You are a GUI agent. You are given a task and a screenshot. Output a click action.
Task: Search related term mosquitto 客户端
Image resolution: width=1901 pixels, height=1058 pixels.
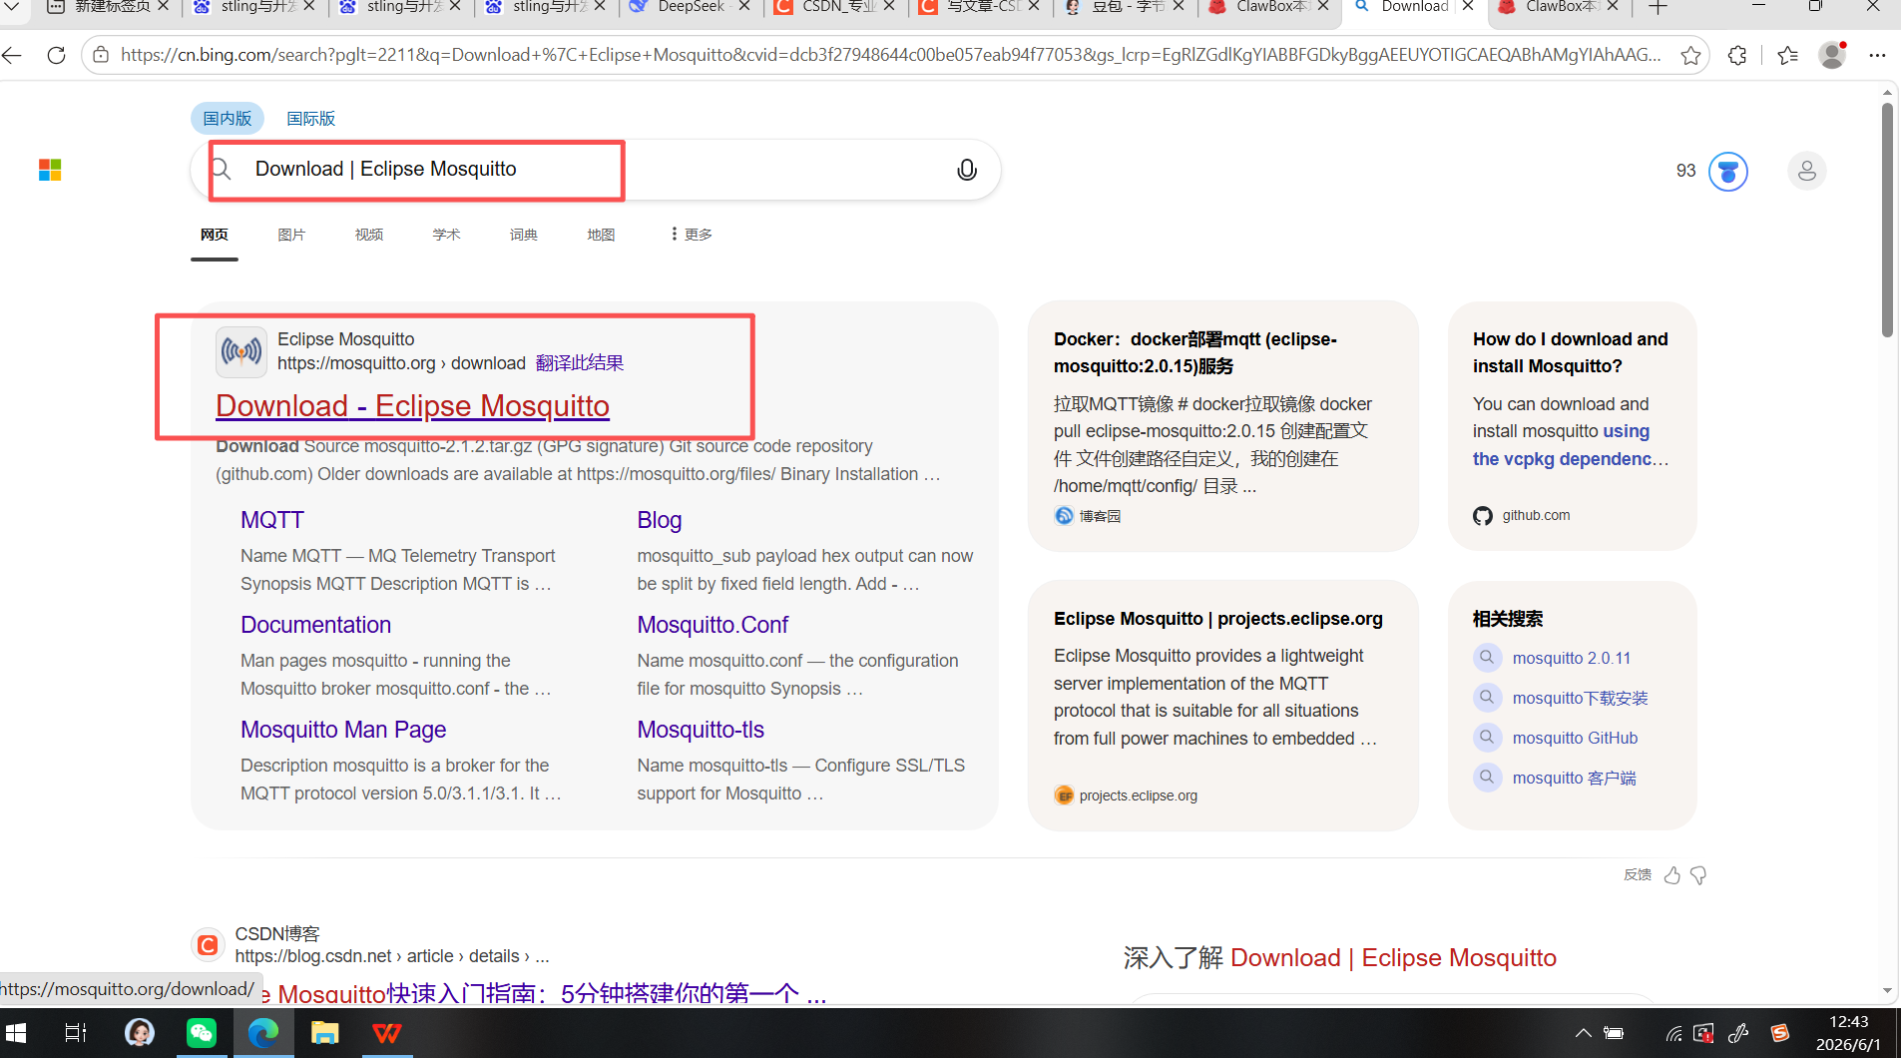click(1574, 779)
